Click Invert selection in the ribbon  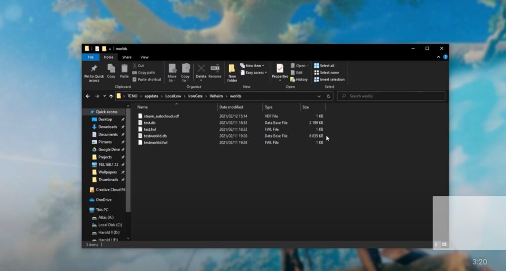coord(329,79)
